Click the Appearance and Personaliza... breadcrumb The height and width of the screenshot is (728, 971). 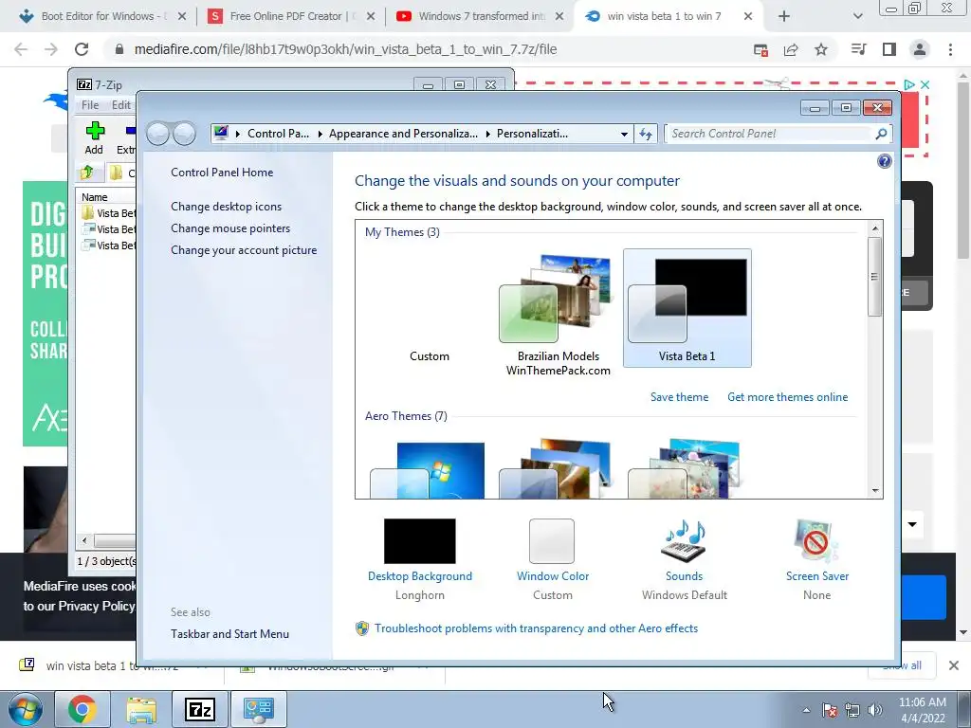pyautogui.click(x=403, y=134)
